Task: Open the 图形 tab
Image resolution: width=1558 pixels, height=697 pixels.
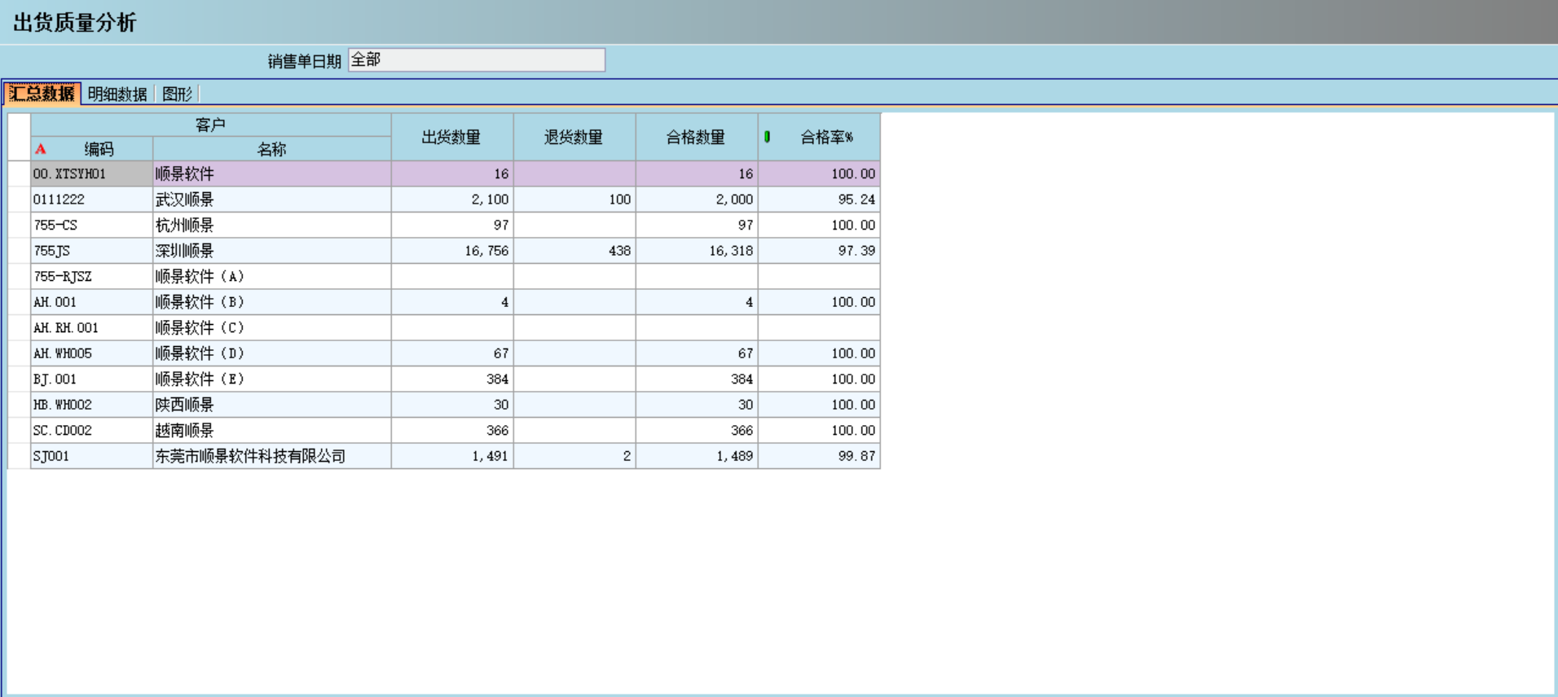Action: click(x=177, y=94)
